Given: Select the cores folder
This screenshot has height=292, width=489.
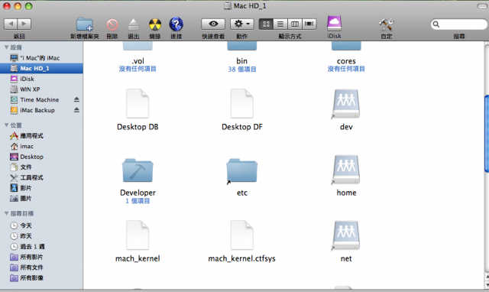Looking at the screenshot, I should coord(346,46).
